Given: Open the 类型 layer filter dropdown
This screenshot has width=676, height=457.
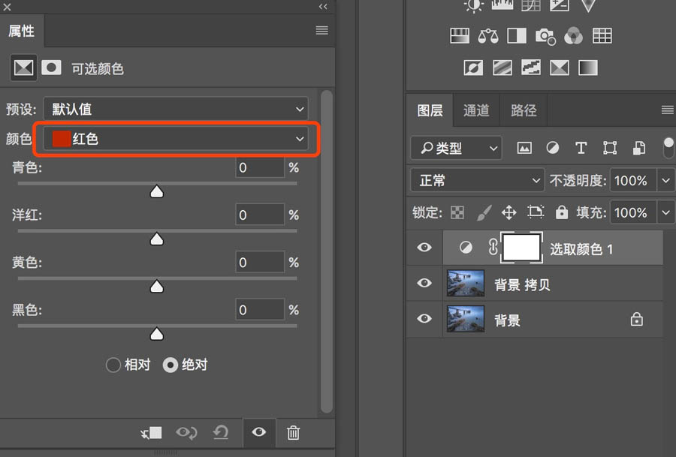Looking at the screenshot, I should [x=456, y=148].
